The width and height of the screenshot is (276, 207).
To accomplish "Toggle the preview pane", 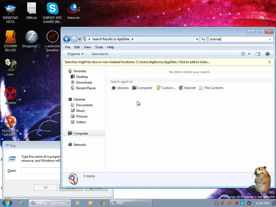I will 258,54.
